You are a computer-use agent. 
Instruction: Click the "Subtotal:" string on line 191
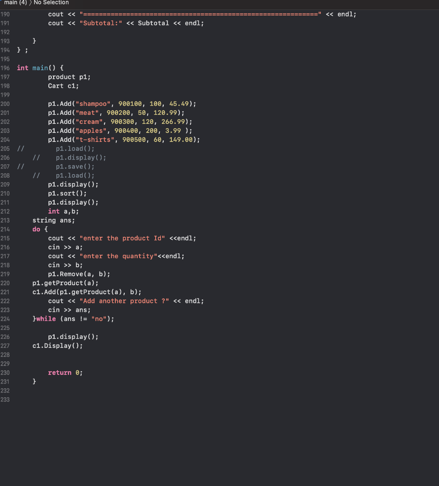(x=101, y=23)
